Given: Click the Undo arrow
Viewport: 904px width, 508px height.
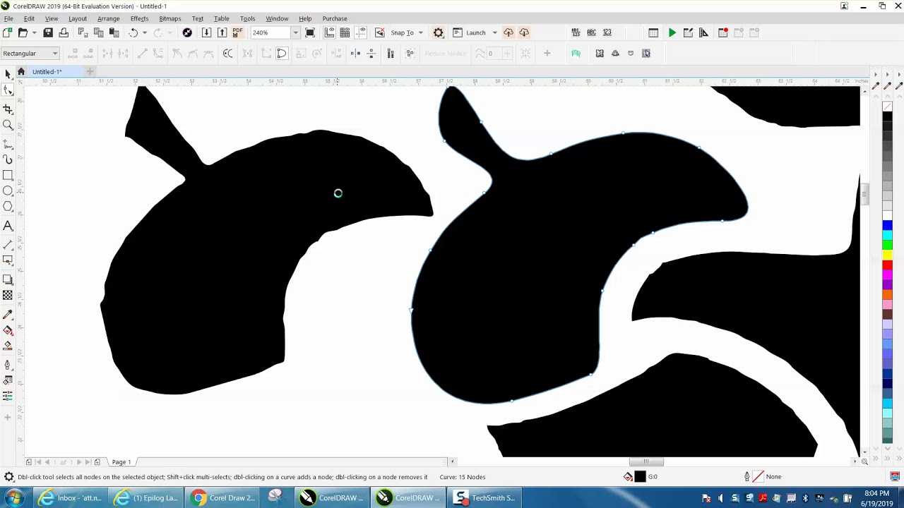Looking at the screenshot, I should [x=133, y=32].
